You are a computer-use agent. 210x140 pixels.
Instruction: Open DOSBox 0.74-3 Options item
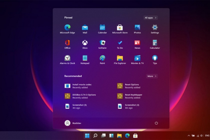click(x=80, y=96)
